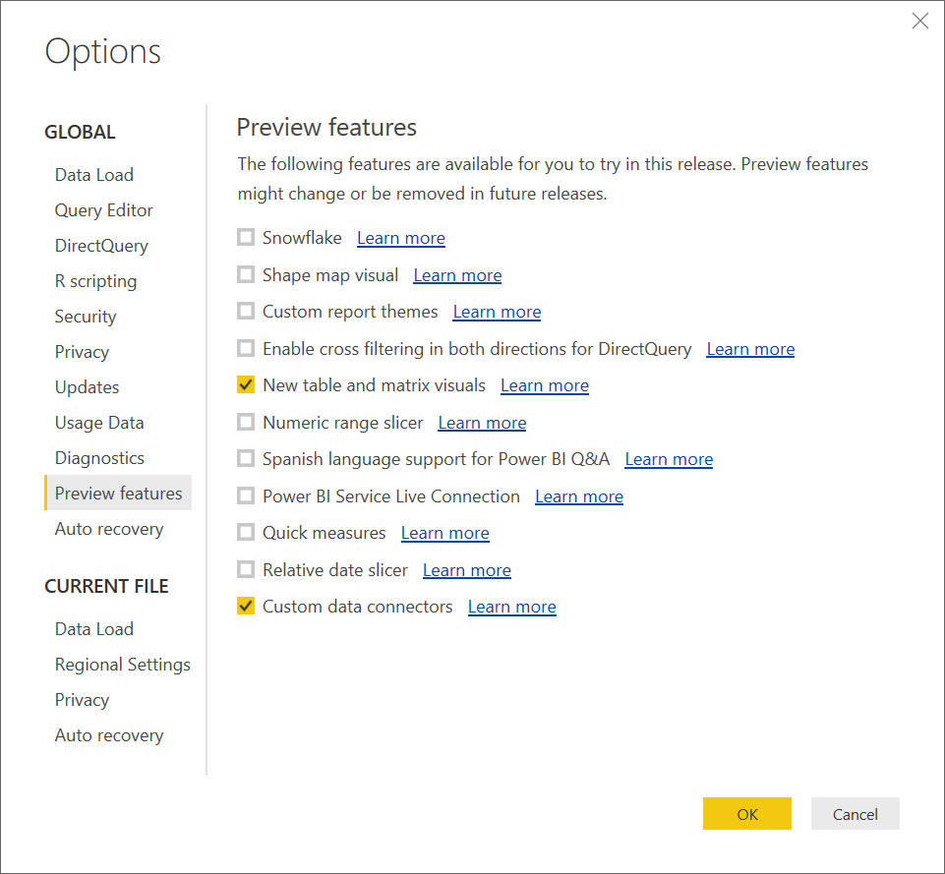945x874 pixels.
Task: Click Learn more link for Snowflake
Action: 400,238
